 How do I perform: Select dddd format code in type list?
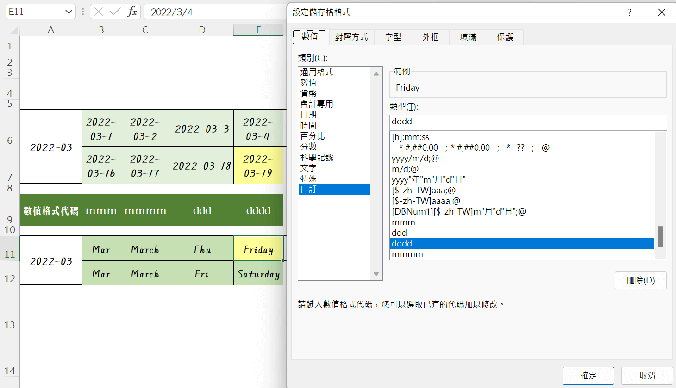tap(522, 243)
